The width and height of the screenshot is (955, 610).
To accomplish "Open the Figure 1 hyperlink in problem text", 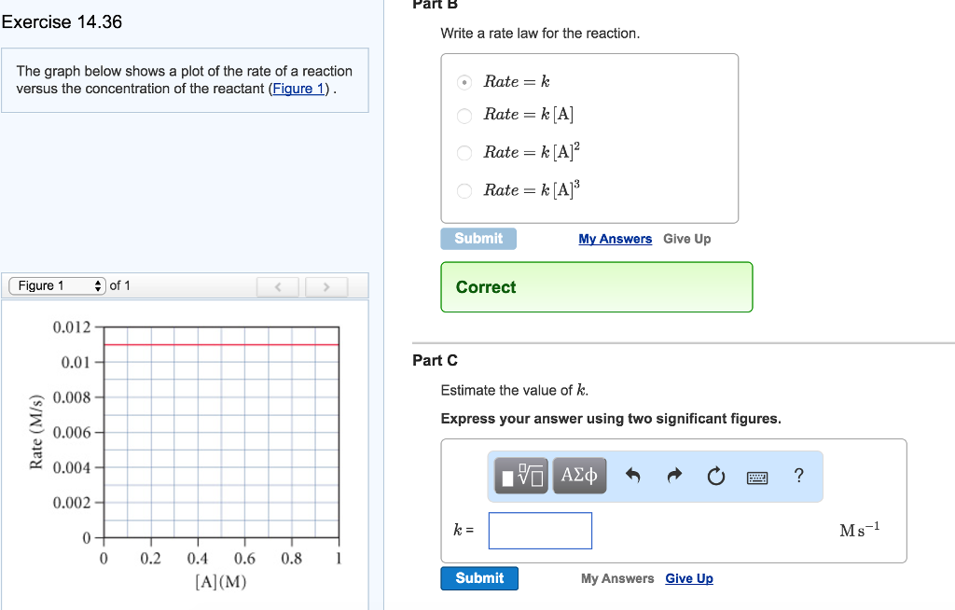I will (x=298, y=89).
